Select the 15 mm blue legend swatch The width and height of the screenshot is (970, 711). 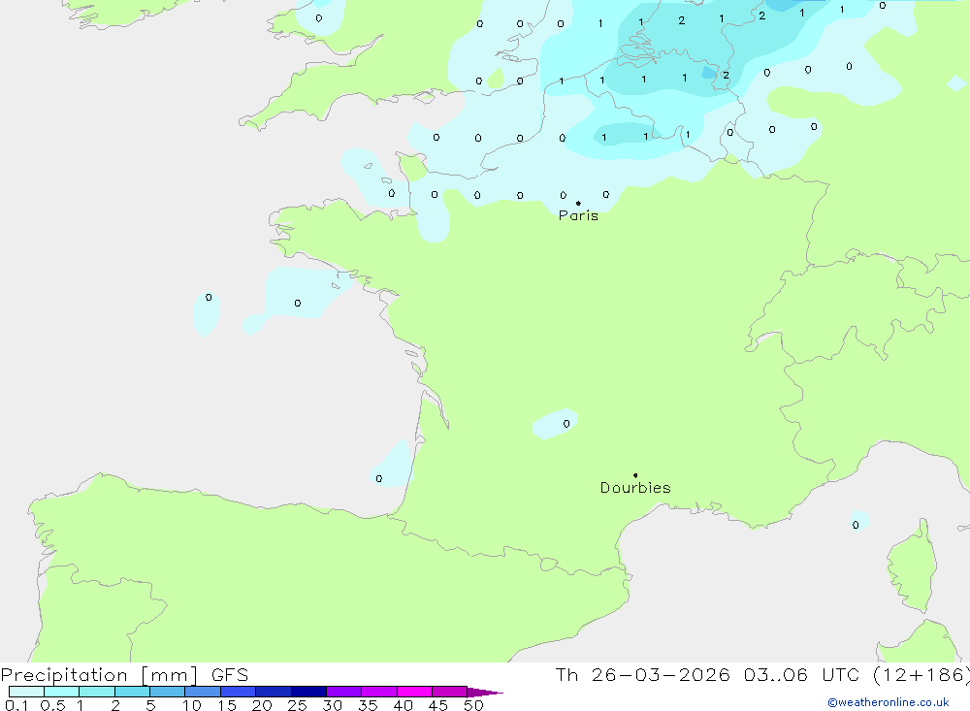[x=238, y=692]
